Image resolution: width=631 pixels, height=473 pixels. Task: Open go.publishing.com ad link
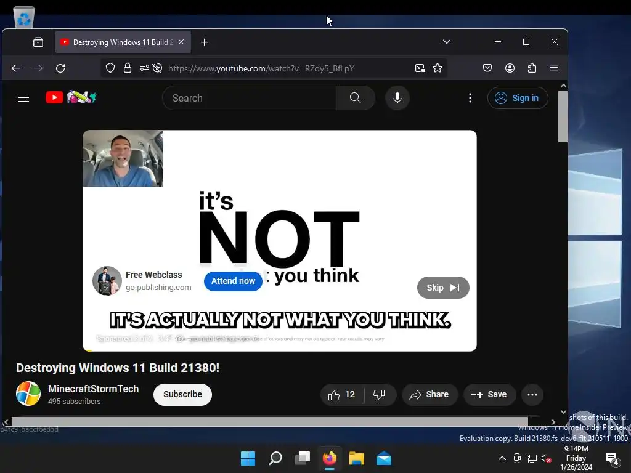point(158,287)
